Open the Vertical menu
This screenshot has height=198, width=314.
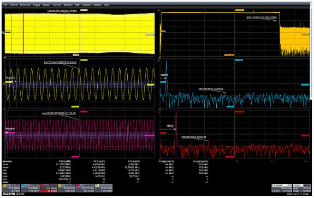pyautogui.click(x=14, y=5)
